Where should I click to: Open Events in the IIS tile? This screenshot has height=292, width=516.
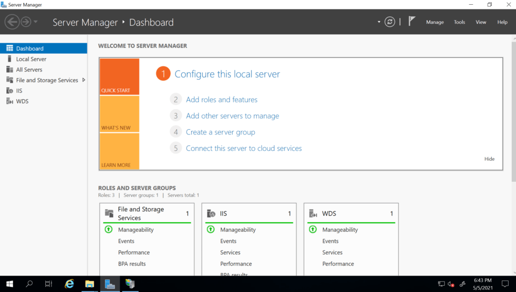tap(228, 241)
